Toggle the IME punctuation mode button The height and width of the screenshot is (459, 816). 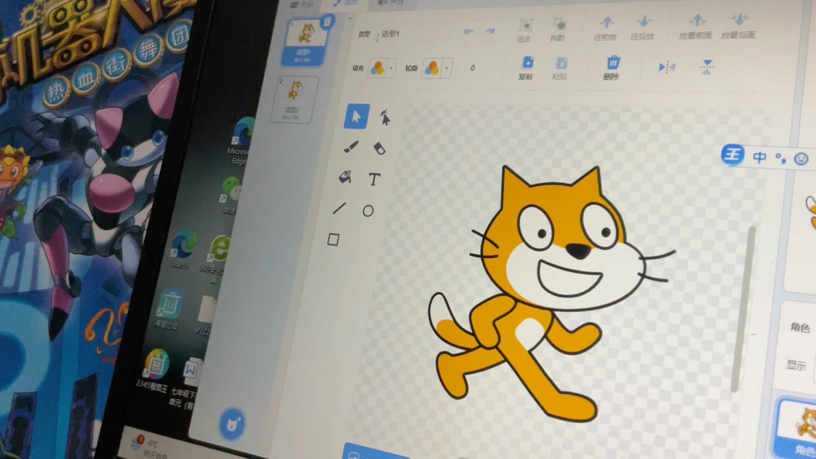coord(781,159)
